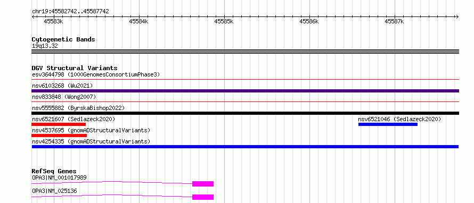This screenshot has height=203, width=474.
Task: Click the red nsv4537695 variant bar
Action: click(59, 136)
